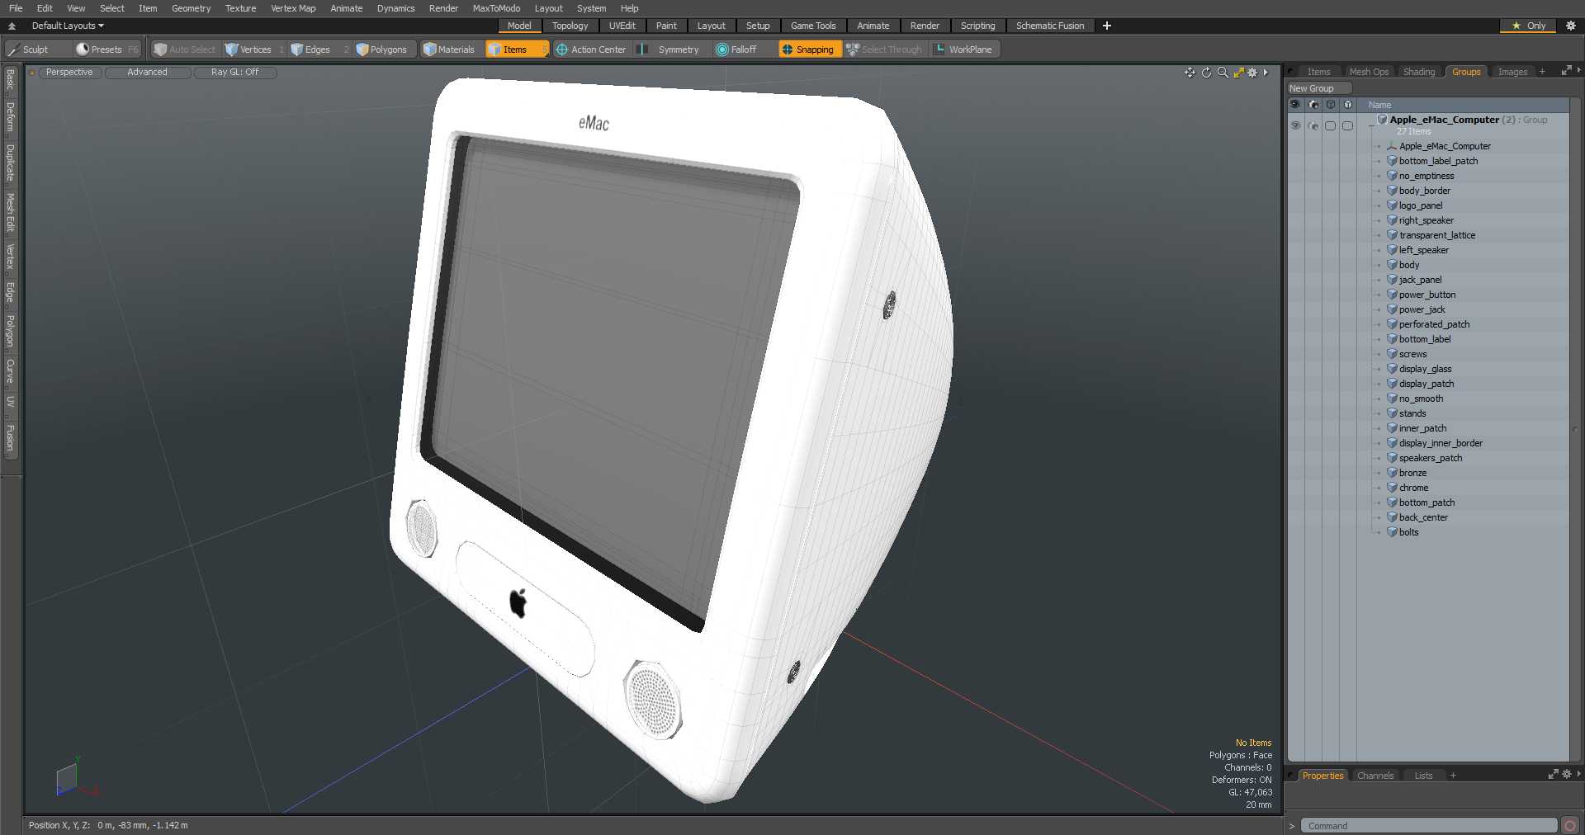This screenshot has width=1585, height=835.
Task: Select the Sculpt tool in the toolbar
Action: coord(37,50)
